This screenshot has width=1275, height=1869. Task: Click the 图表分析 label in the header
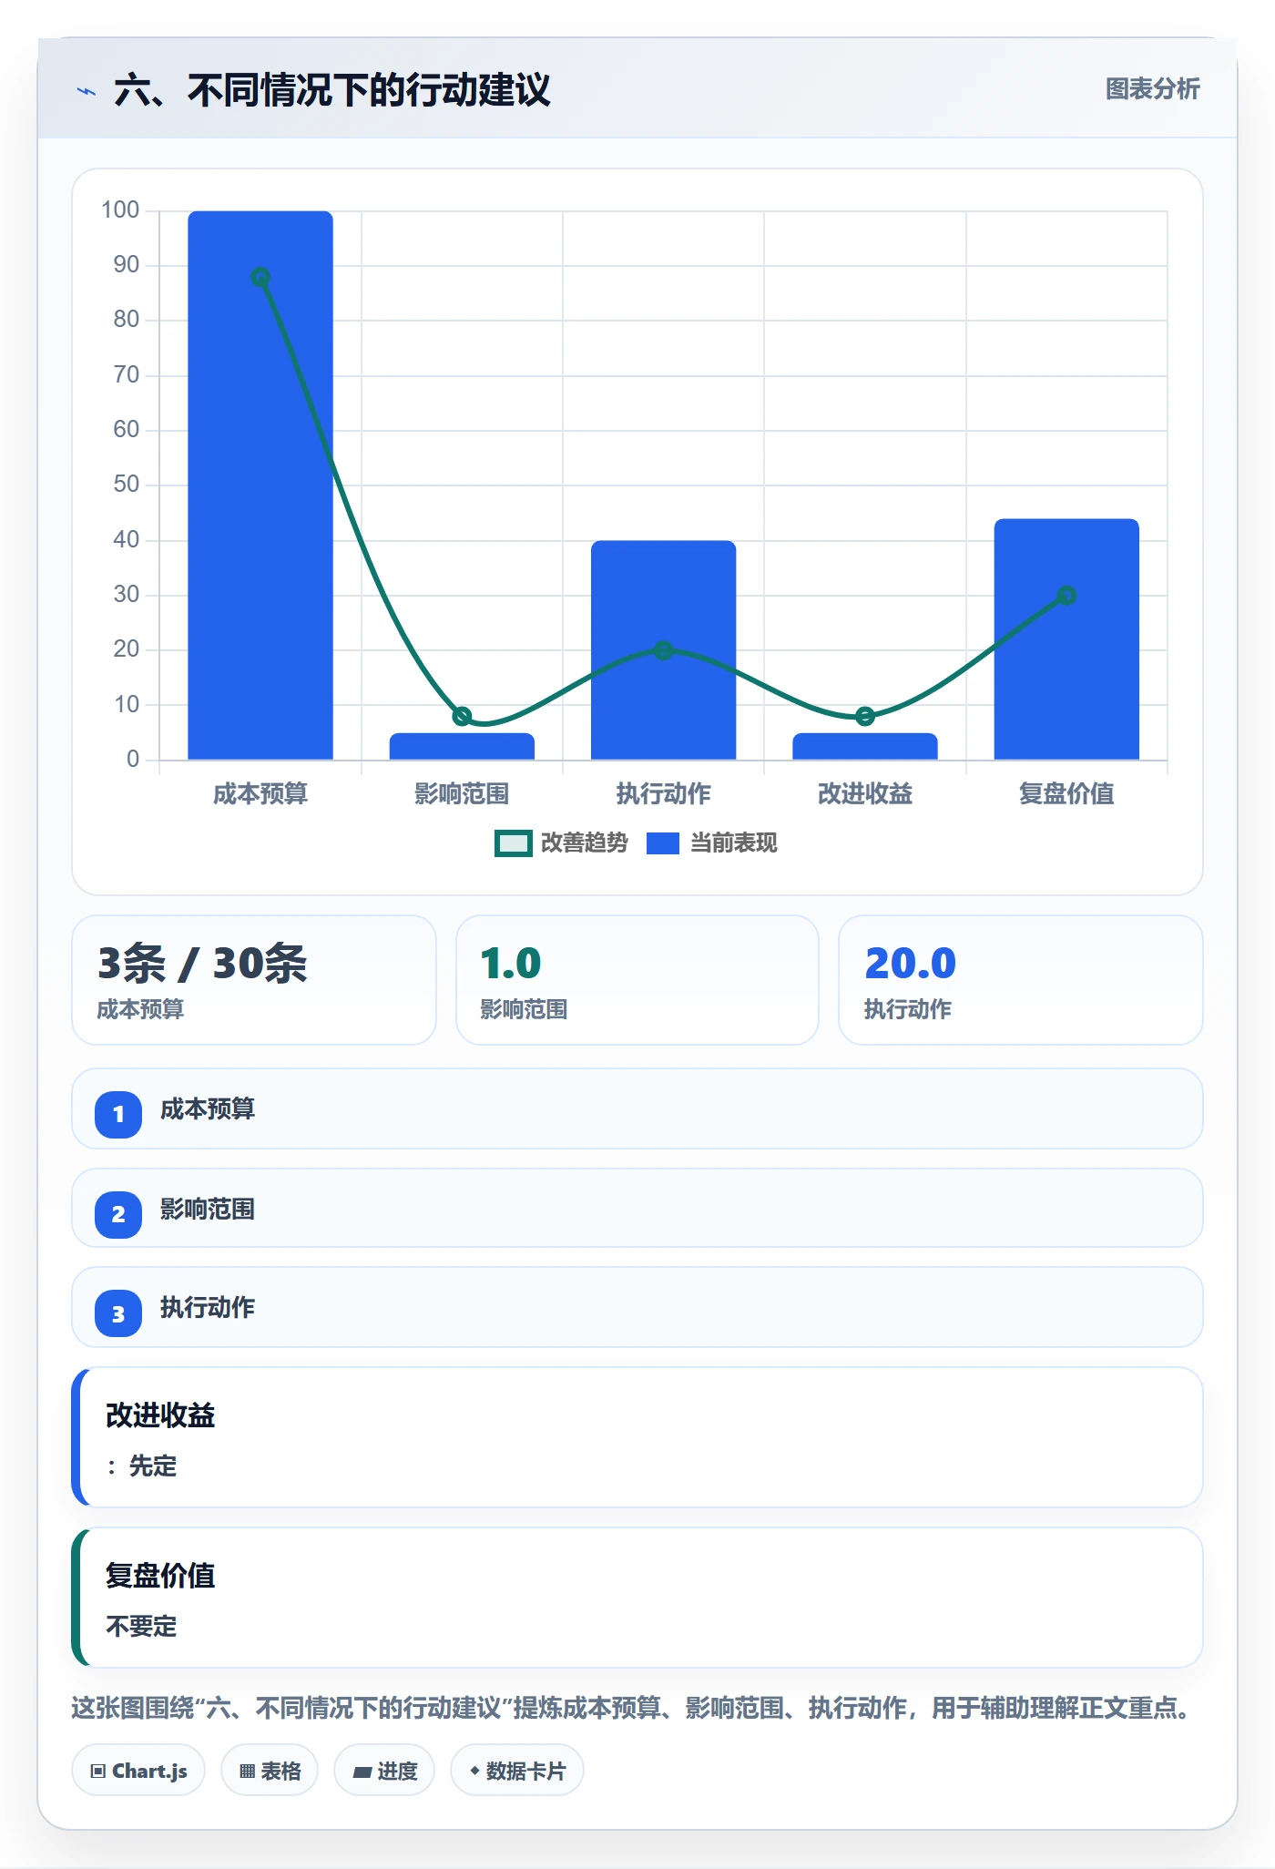tap(1152, 89)
